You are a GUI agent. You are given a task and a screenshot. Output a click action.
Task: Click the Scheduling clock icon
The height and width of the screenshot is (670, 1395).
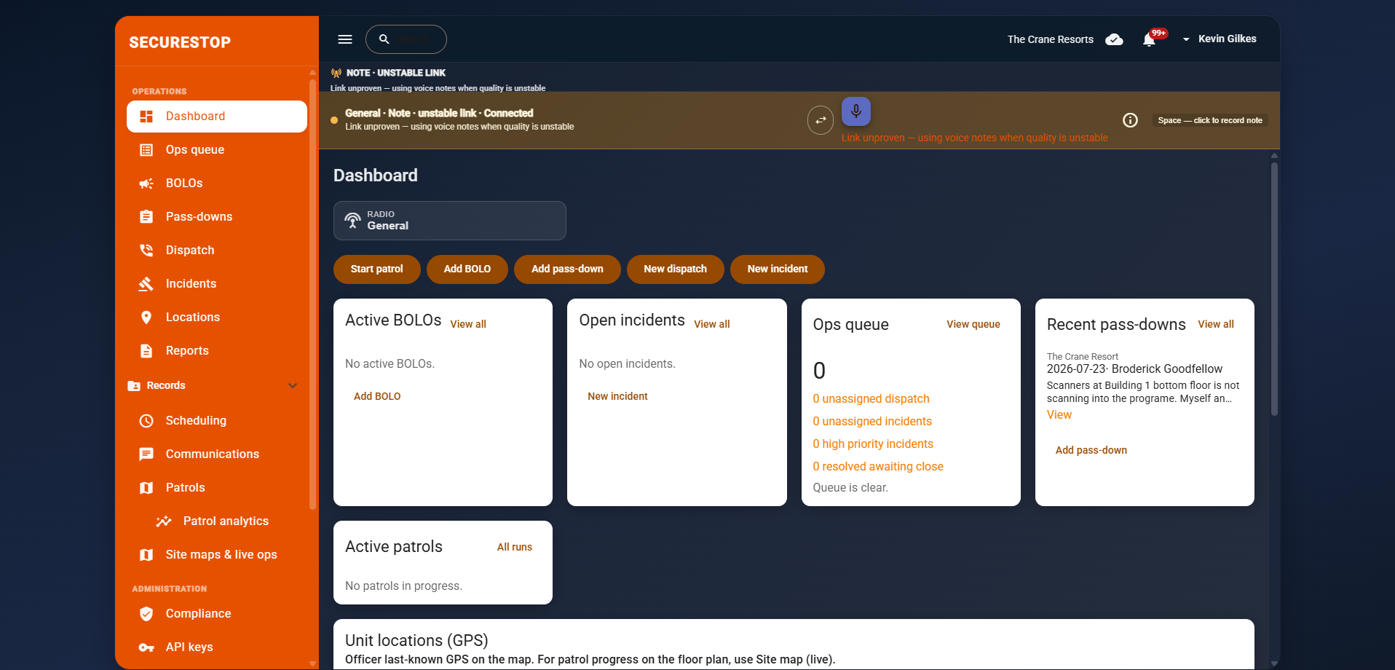pos(146,421)
